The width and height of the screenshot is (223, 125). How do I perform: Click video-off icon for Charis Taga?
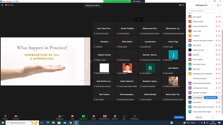pyautogui.click(x=219, y=31)
